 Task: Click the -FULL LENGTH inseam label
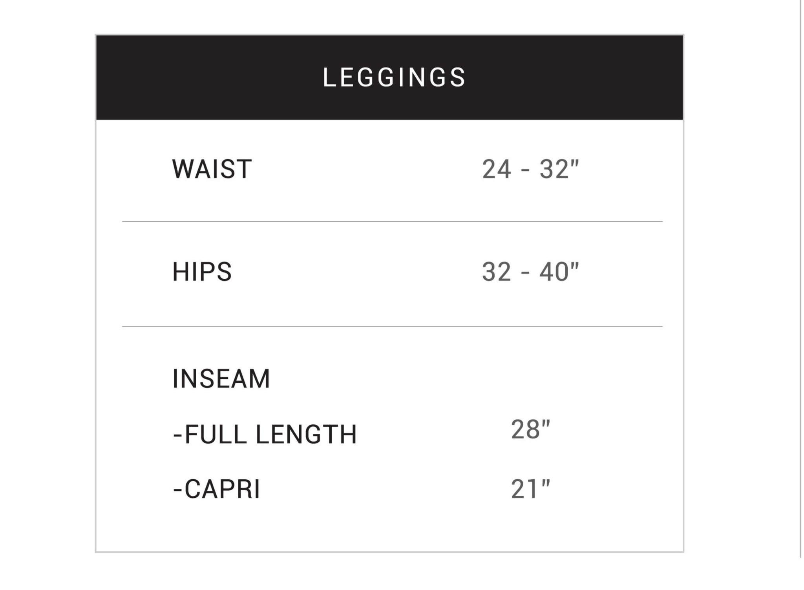pos(265,435)
